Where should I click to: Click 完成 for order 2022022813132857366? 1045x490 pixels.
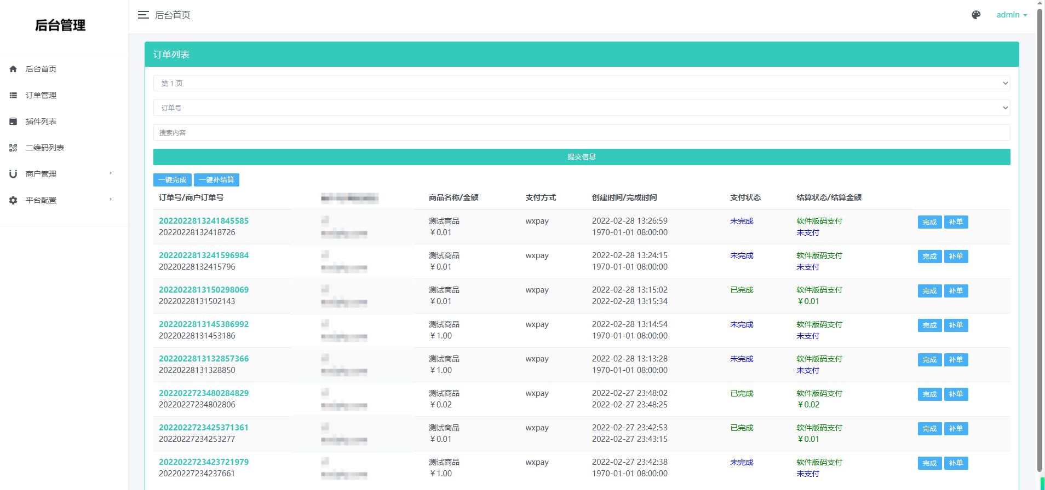(x=929, y=360)
